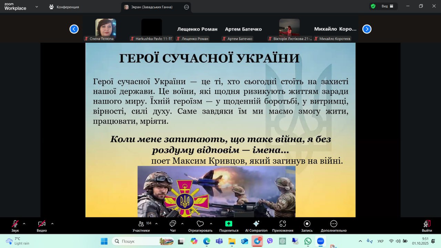This screenshot has width=441, height=248.
Task: Leave the meeting with the Выйти button
Action: click(x=427, y=226)
